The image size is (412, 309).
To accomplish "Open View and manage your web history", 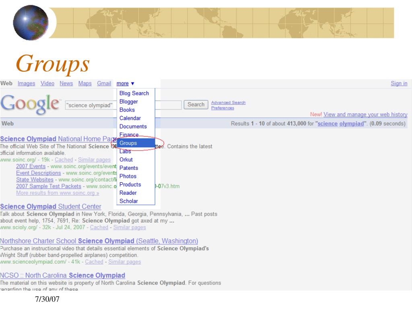I will click(x=365, y=114).
